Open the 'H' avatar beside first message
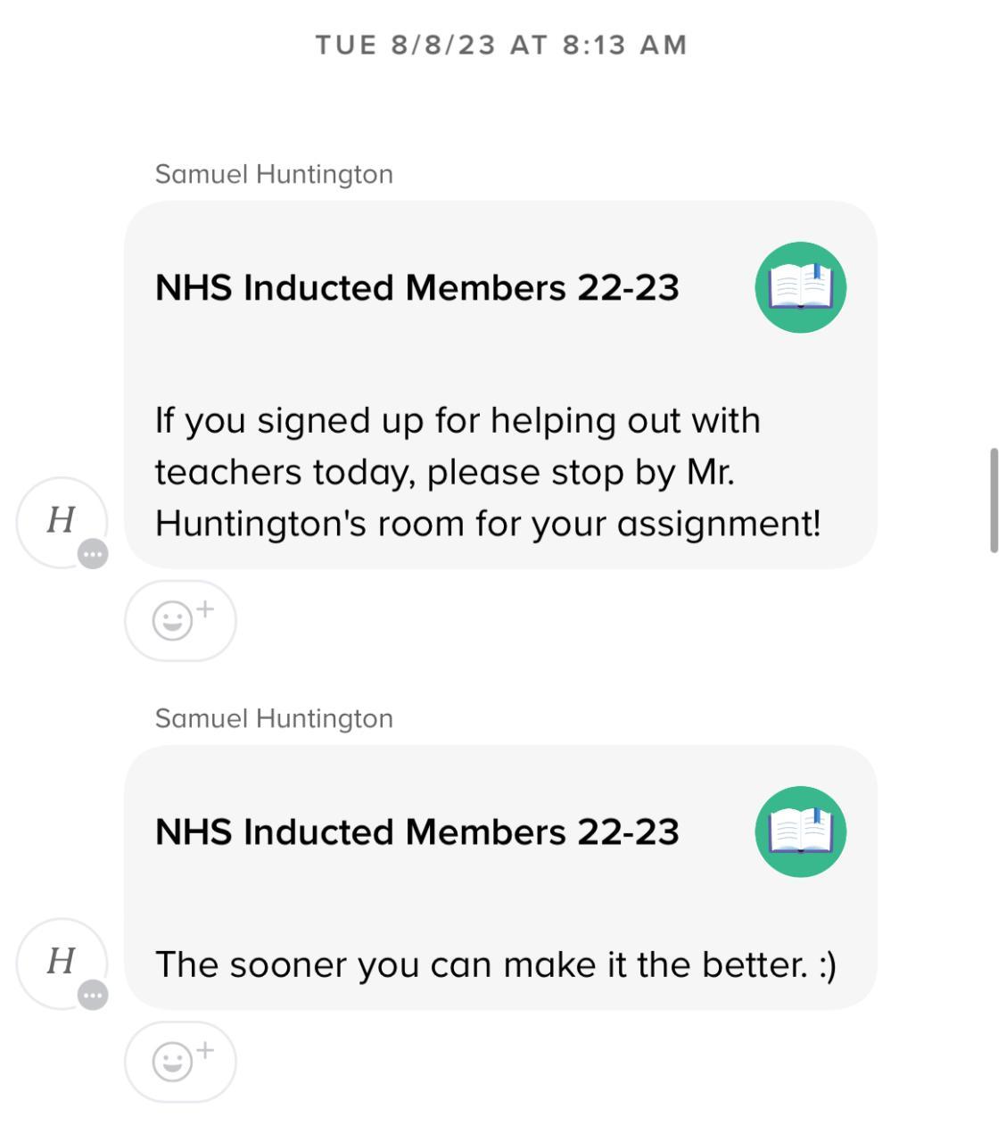 coord(61,521)
